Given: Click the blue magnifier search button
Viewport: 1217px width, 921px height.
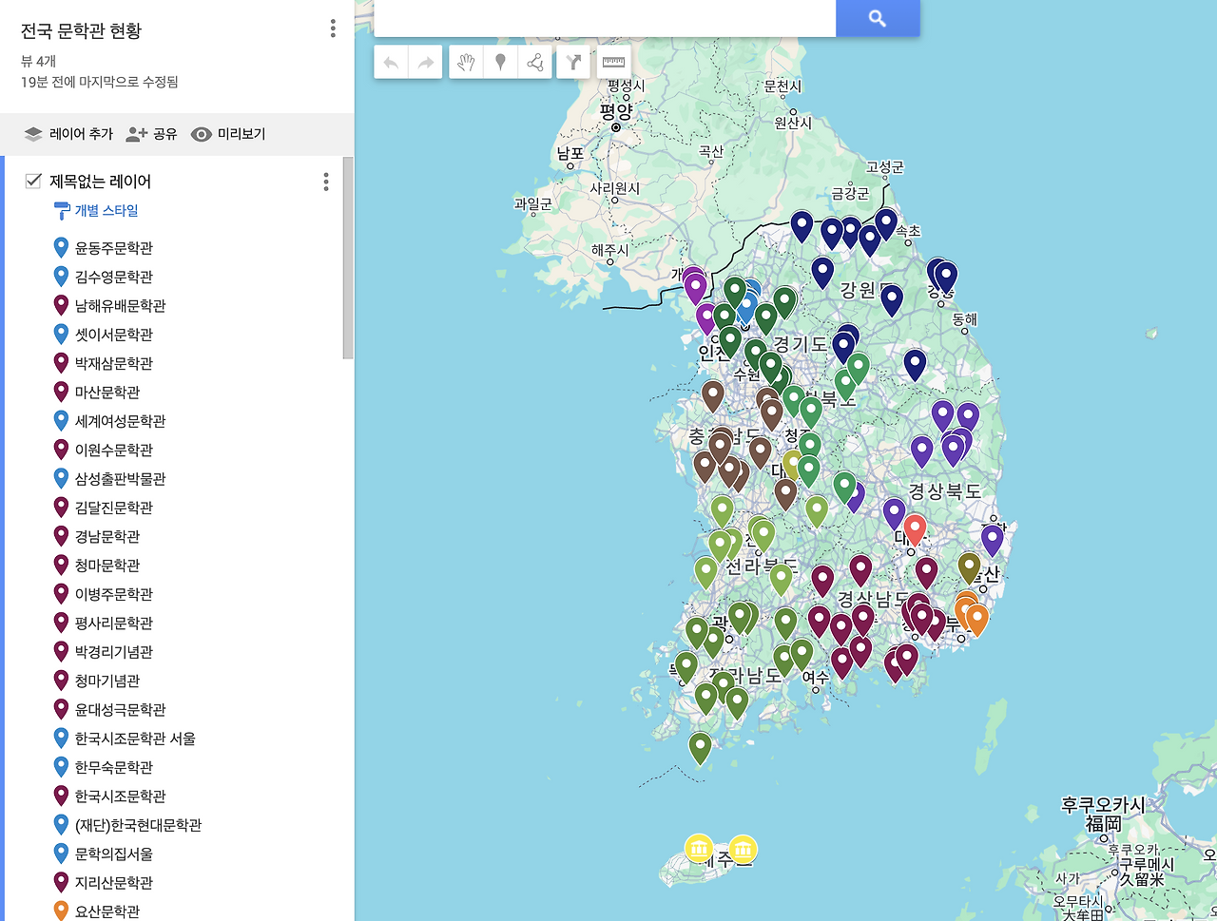Looking at the screenshot, I should click(878, 18).
